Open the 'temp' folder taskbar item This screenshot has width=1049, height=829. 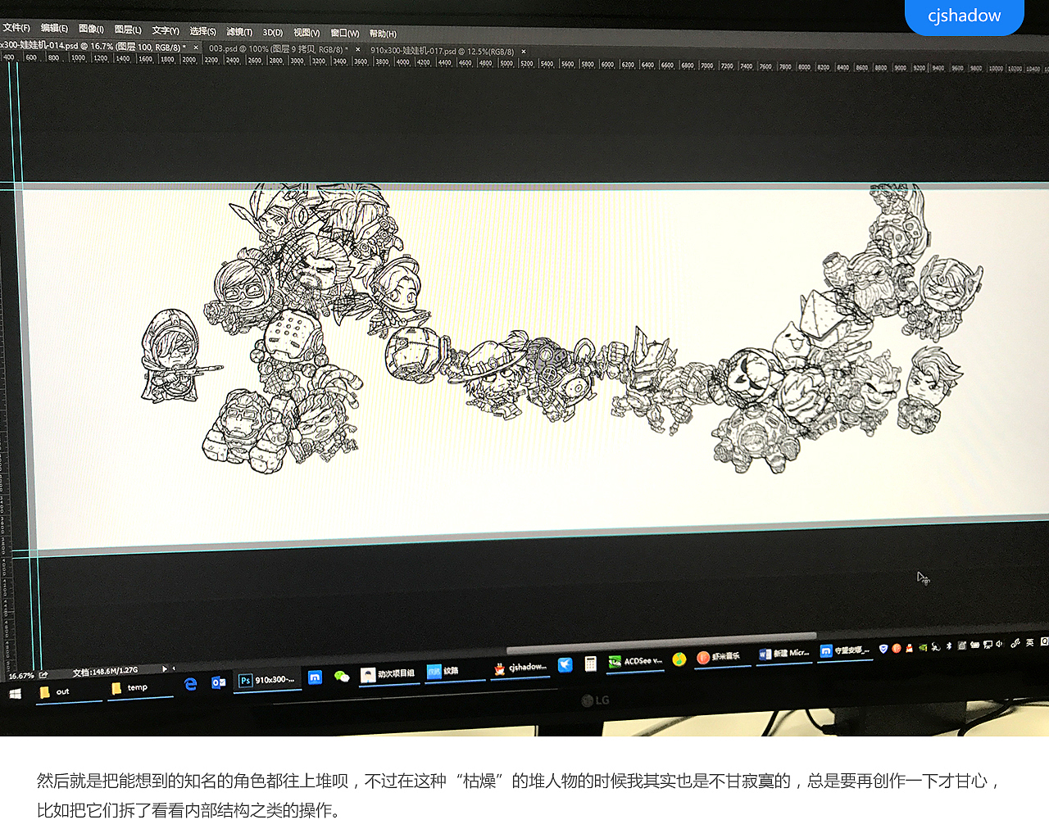click(x=140, y=688)
